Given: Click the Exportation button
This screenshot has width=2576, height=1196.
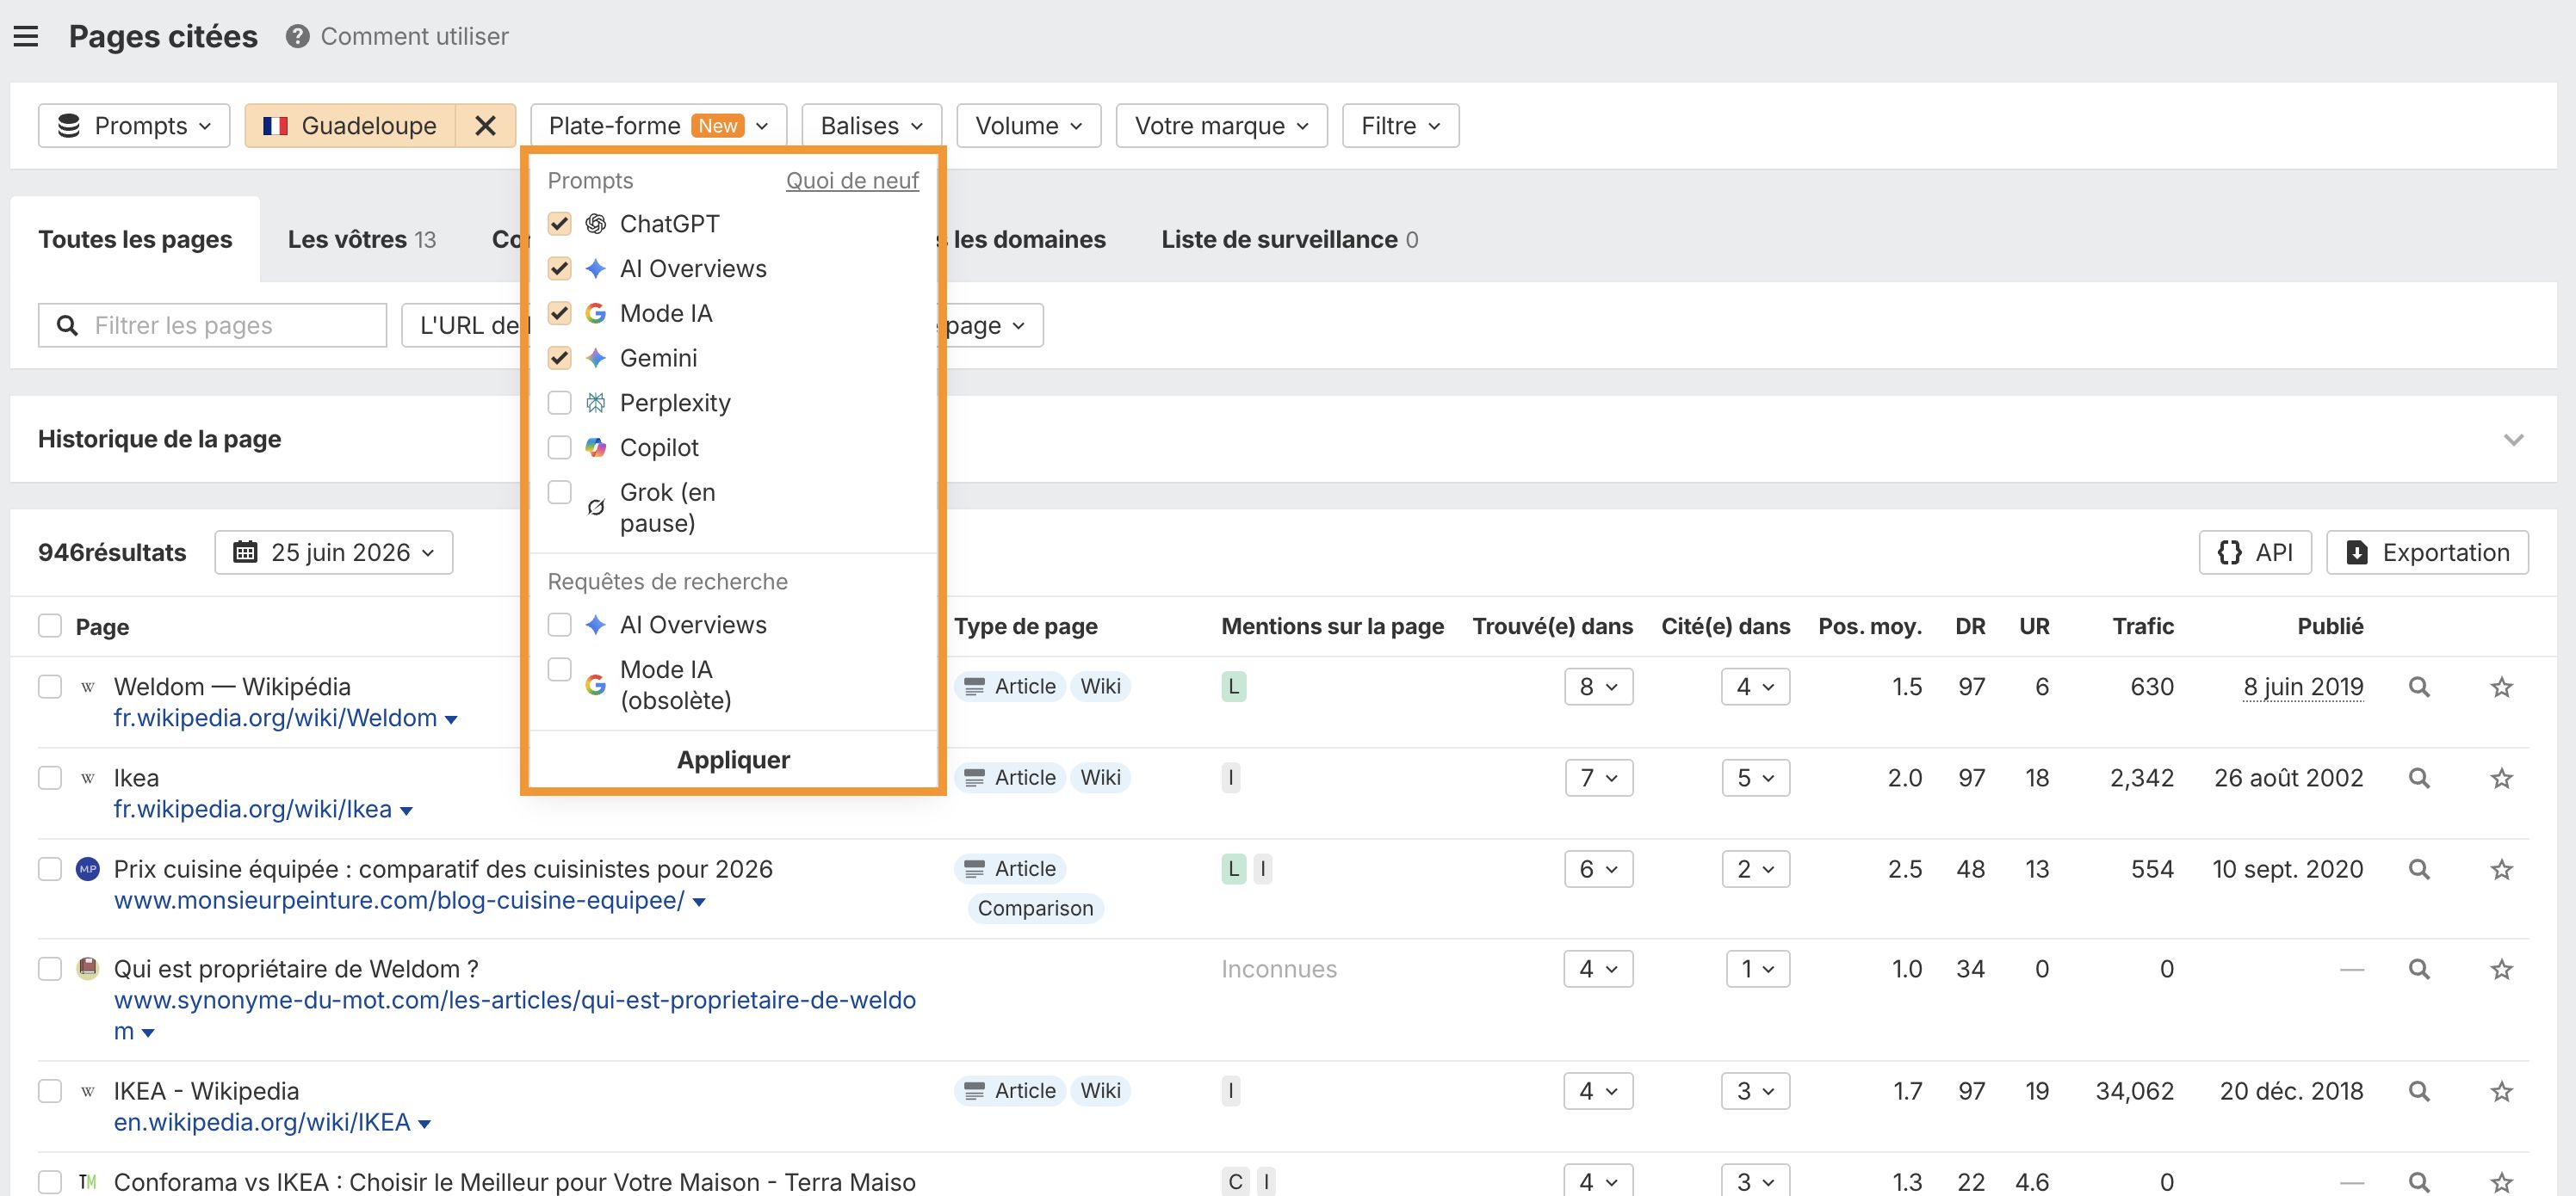Looking at the screenshot, I should click(x=2427, y=552).
